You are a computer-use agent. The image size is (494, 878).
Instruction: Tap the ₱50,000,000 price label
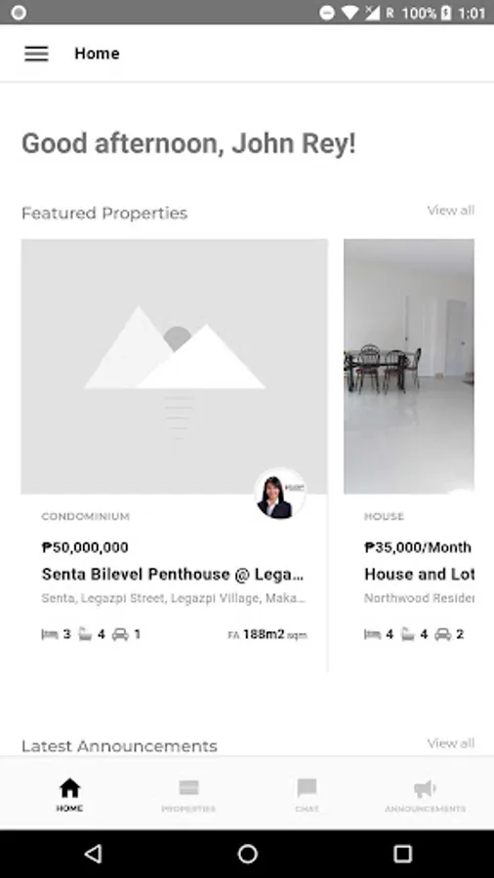(85, 547)
